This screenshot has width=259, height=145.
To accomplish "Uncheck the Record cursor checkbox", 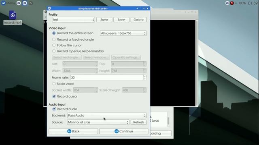I will click(x=54, y=96).
